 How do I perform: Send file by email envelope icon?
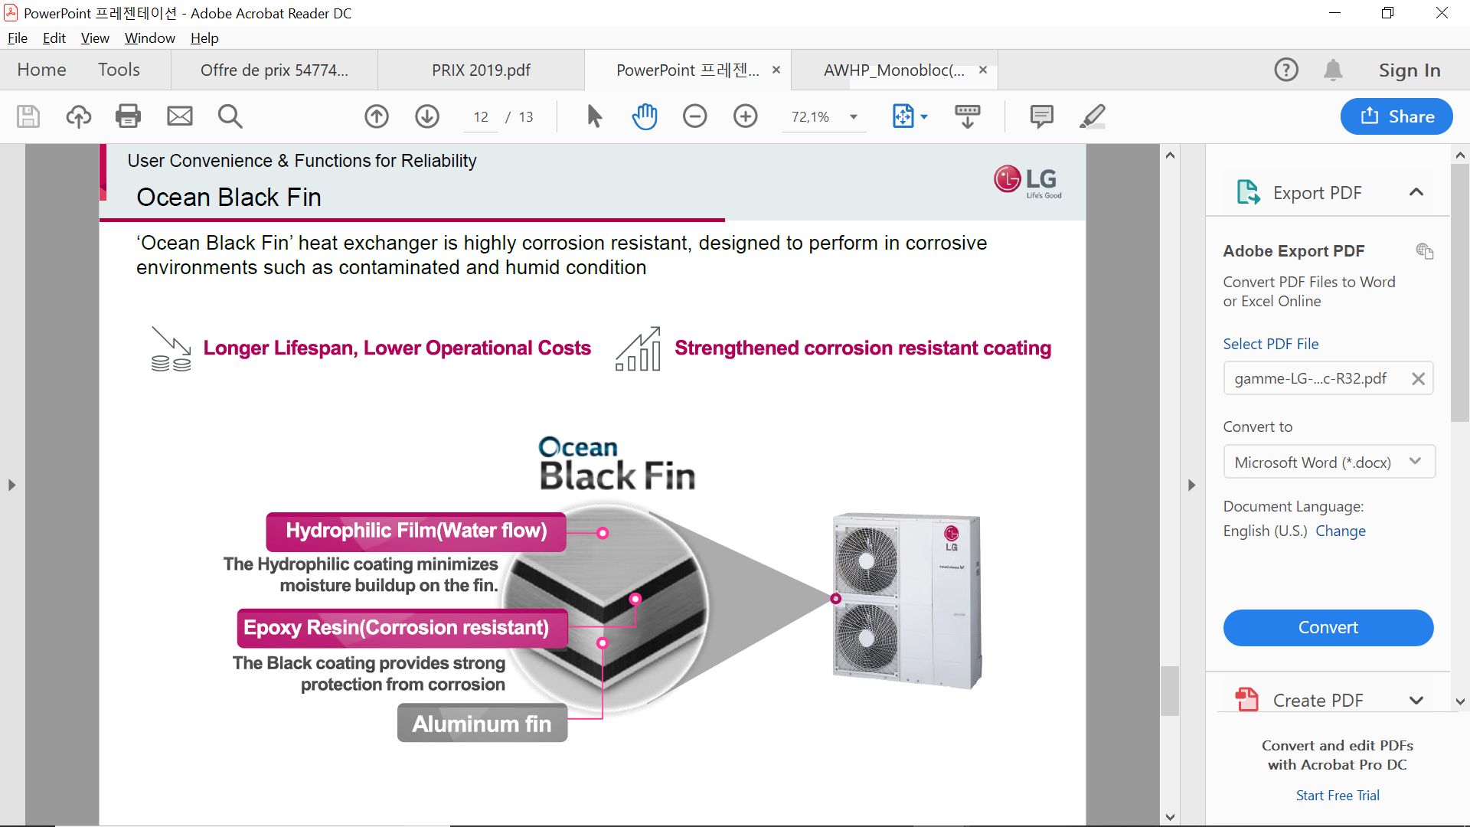pyautogui.click(x=180, y=116)
